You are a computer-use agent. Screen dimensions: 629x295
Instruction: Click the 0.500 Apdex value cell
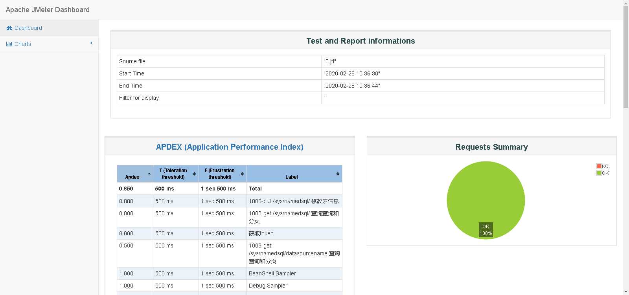135,253
